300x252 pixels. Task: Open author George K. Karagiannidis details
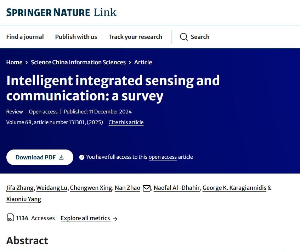point(234,188)
